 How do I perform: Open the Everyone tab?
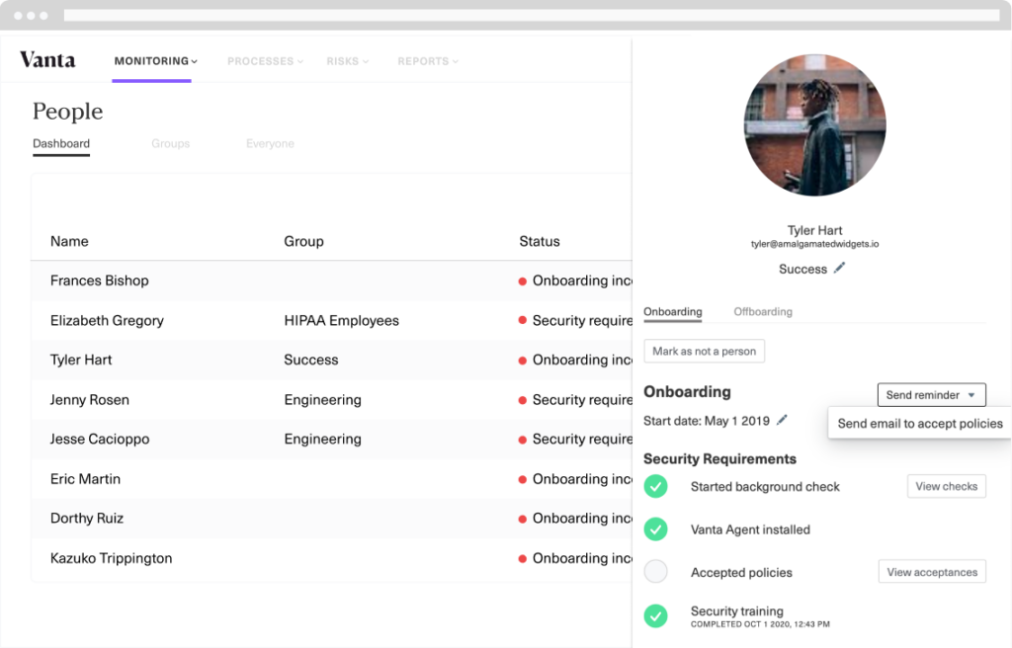(x=270, y=143)
